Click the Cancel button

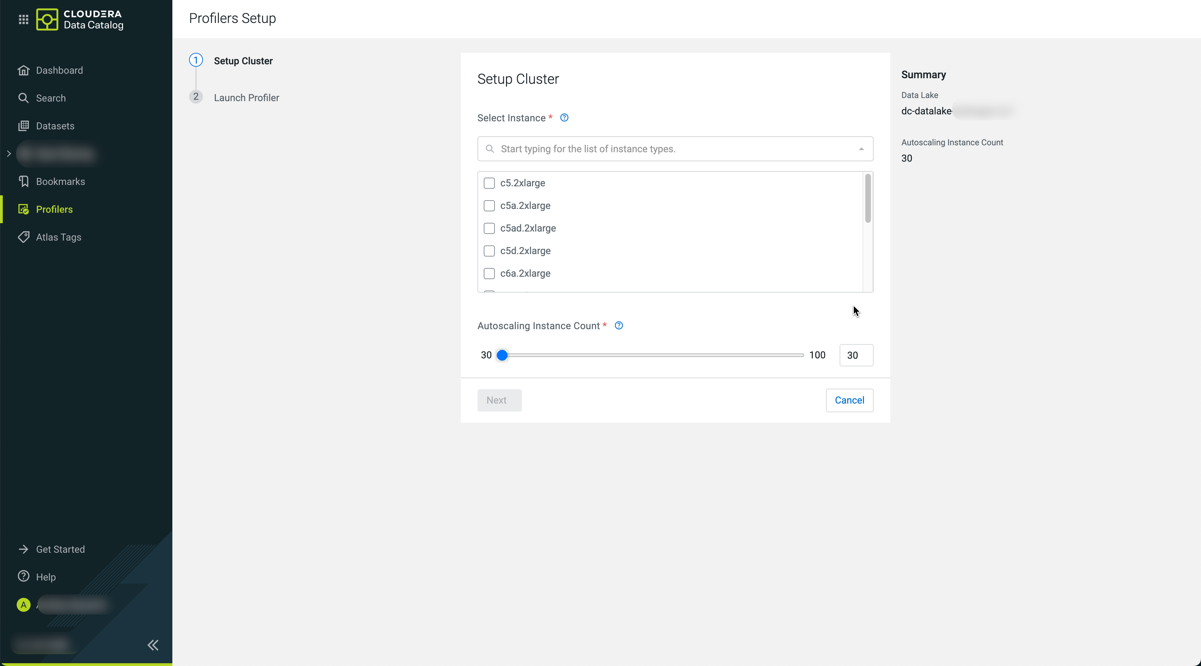tap(849, 400)
